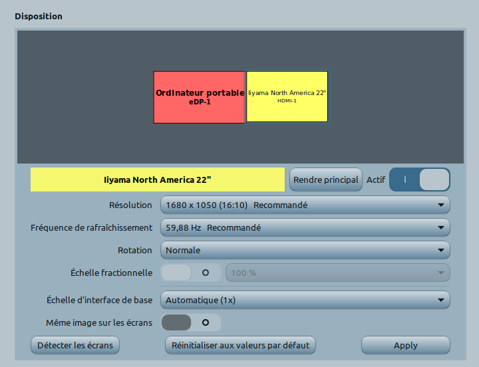Select the Ordinateur portable eDP-1 display box
This screenshot has width=479, height=367.
200,97
